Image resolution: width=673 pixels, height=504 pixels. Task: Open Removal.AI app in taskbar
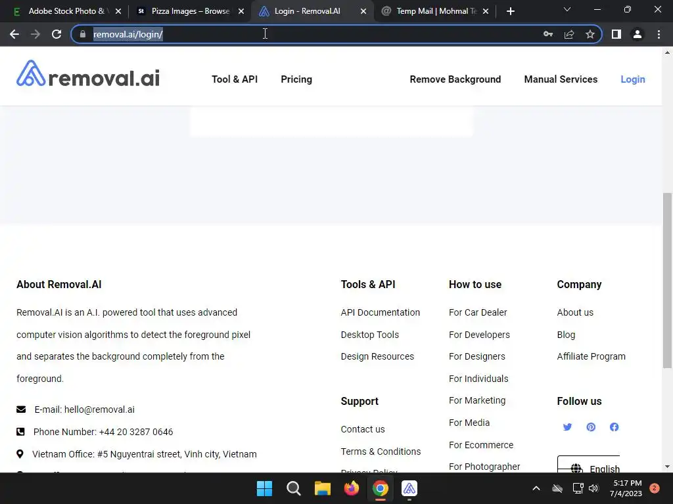point(409,488)
